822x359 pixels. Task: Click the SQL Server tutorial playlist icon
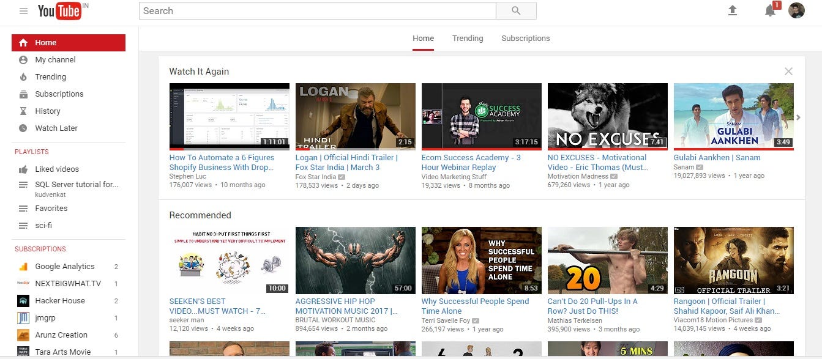coord(23,185)
